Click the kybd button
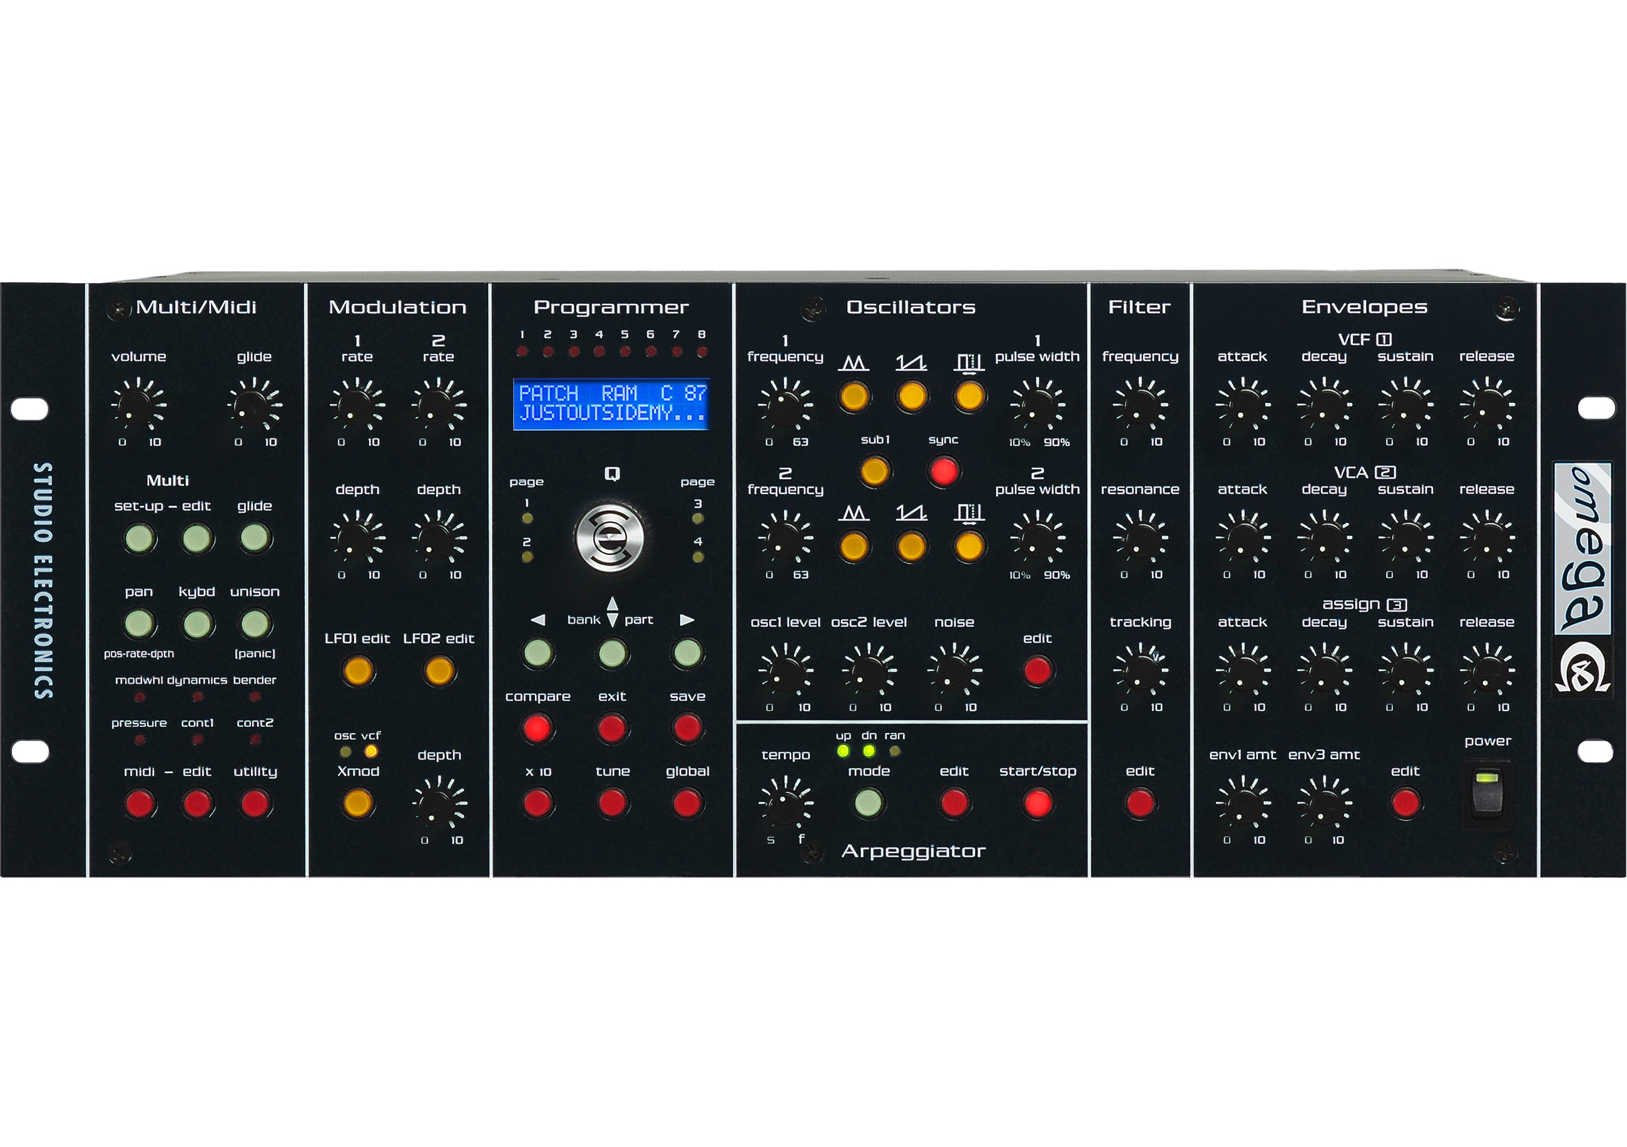The height and width of the screenshot is (1147, 1627). pos(197,624)
